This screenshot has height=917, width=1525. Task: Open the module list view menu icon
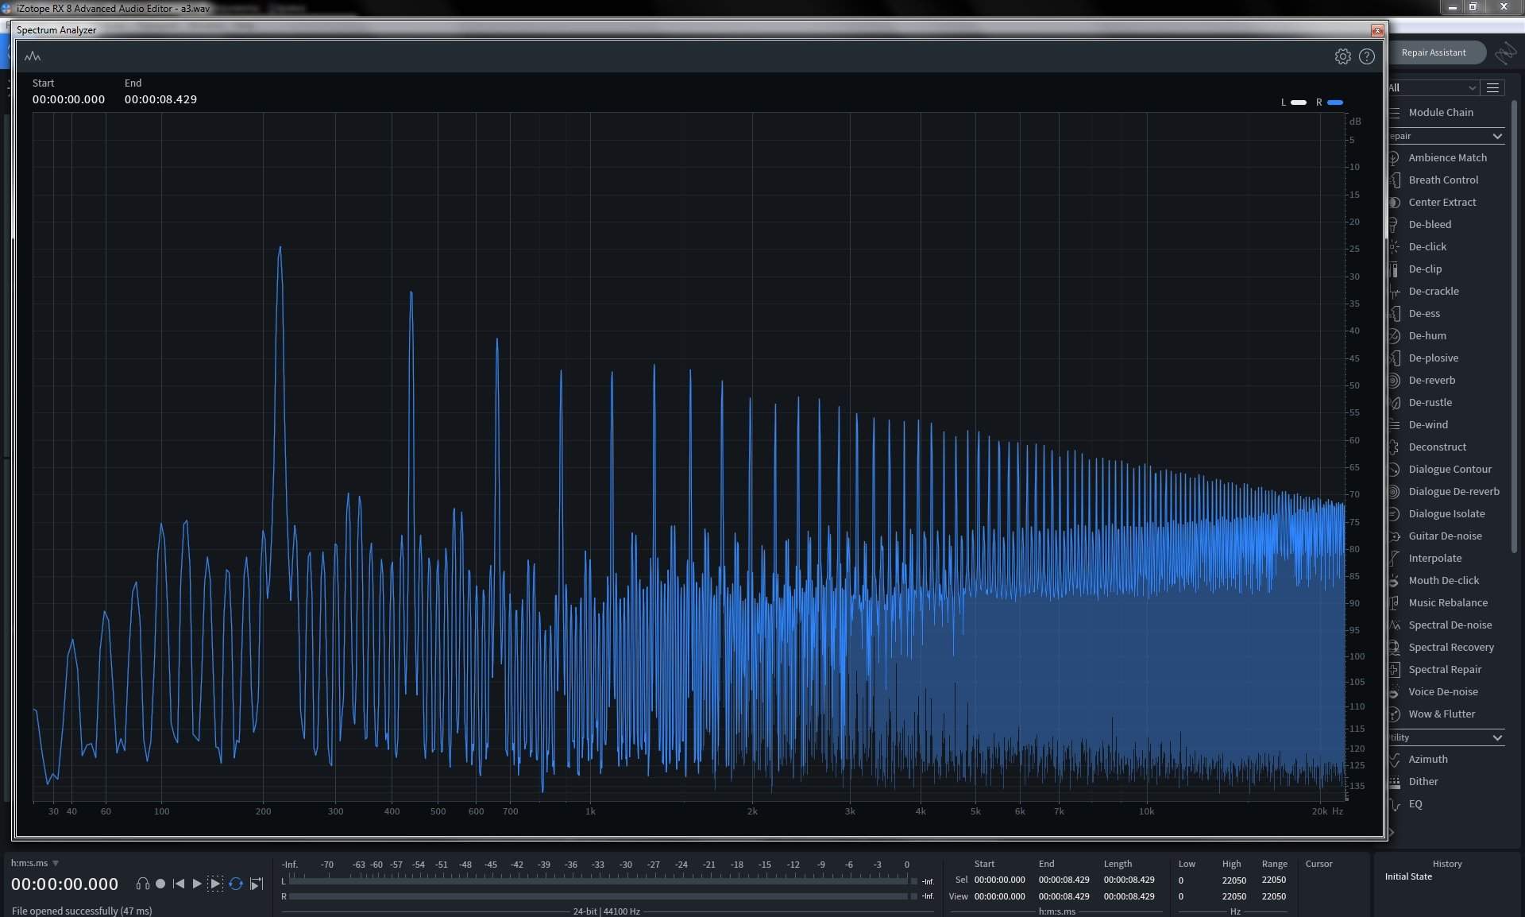pyautogui.click(x=1493, y=87)
